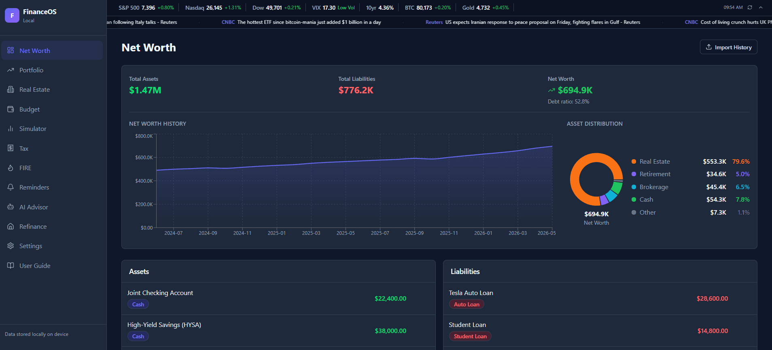Open the AI Advisor page
Image resolution: width=772 pixels, height=350 pixels.
coord(52,207)
